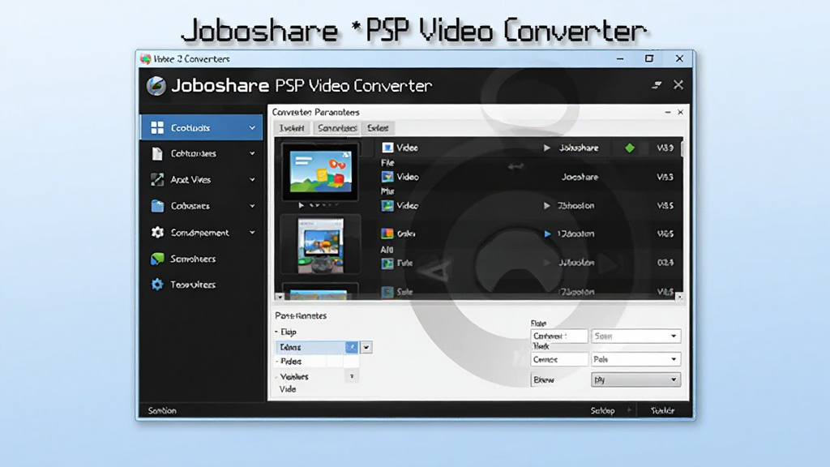Switch to the Sxlest tab
Image resolution: width=830 pixels, height=467 pixels.
coord(378,128)
